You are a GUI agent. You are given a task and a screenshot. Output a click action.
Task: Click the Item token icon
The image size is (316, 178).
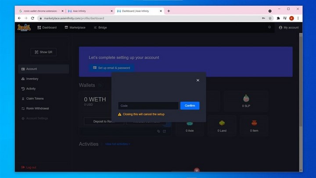click(254, 123)
